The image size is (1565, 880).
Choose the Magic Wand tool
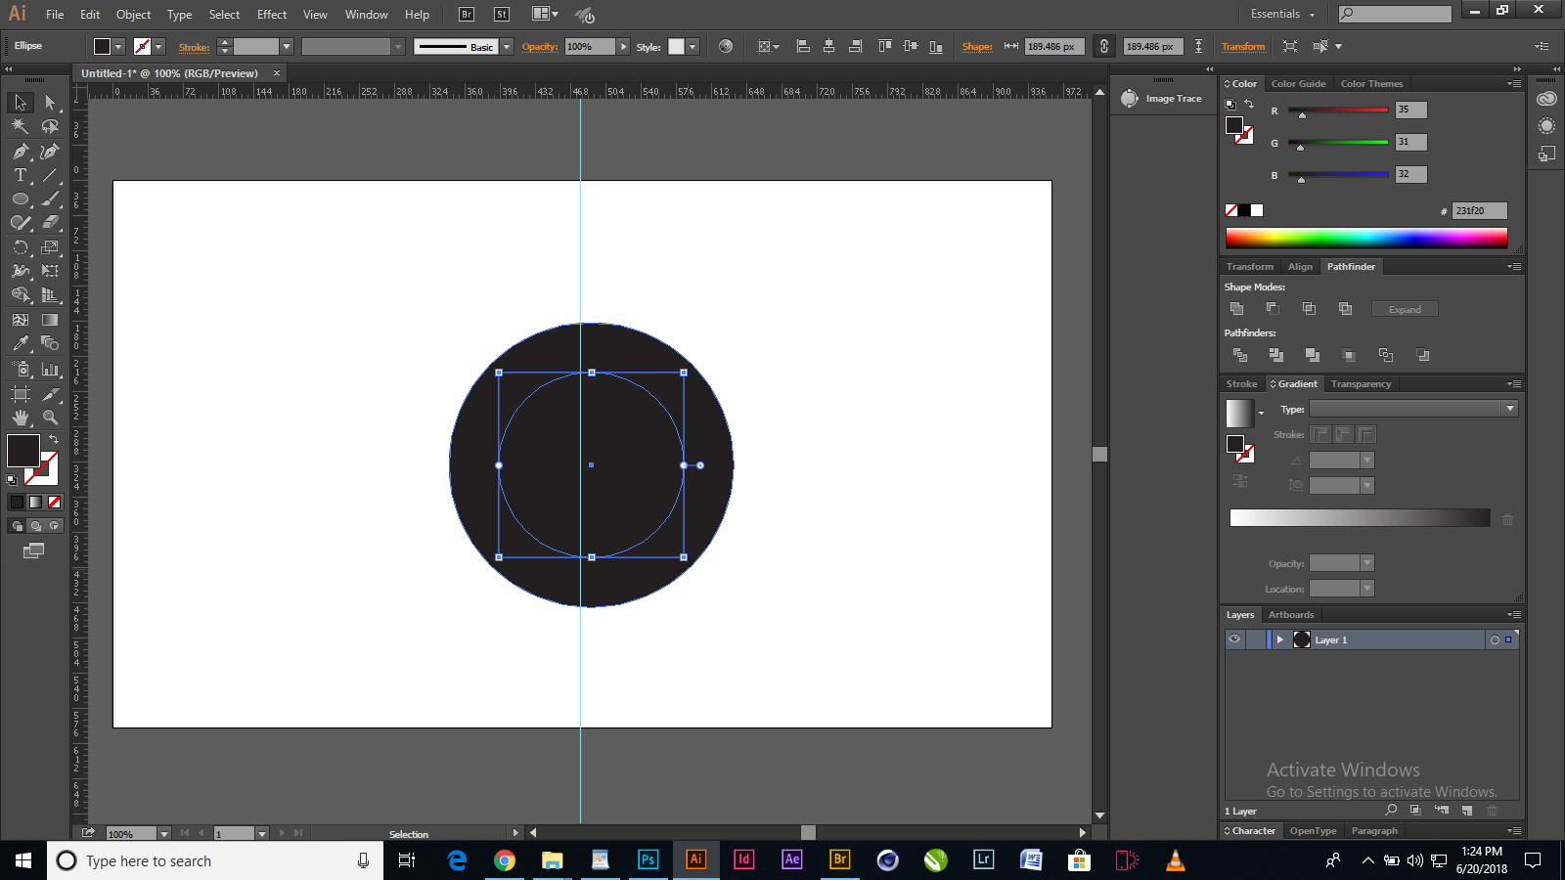pos(21,126)
